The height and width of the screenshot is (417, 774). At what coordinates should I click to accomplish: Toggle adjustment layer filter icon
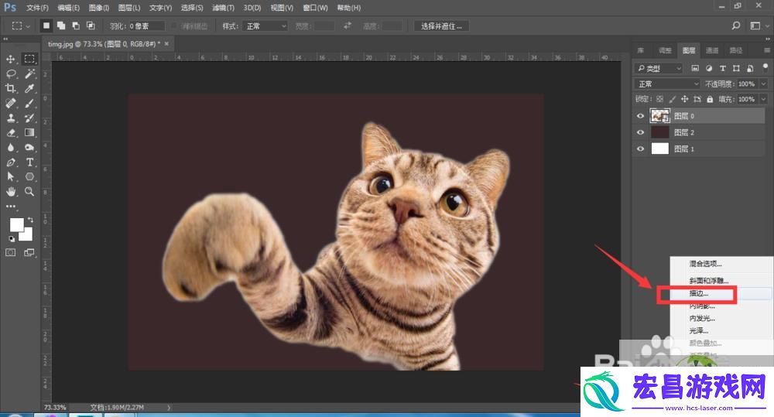709,69
